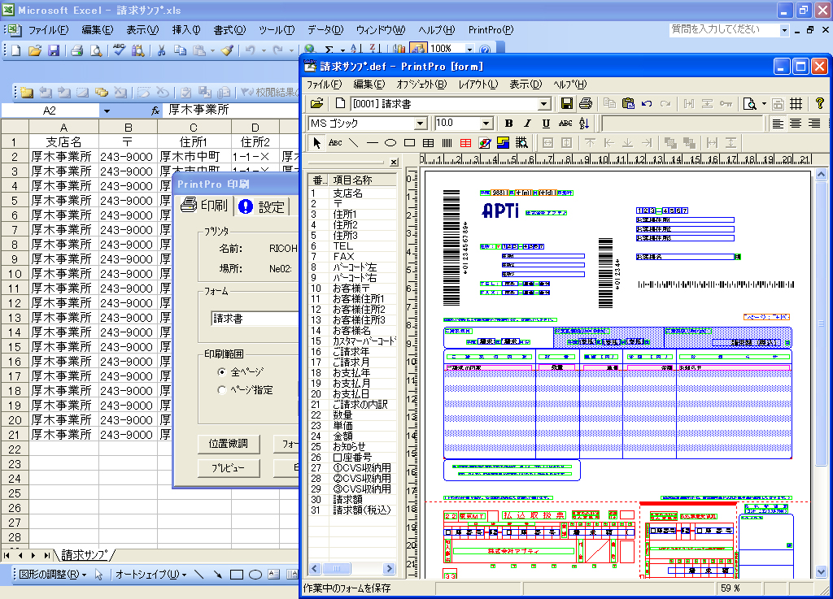Open the 10.0 font size dropdown

(x=486, y=124)
